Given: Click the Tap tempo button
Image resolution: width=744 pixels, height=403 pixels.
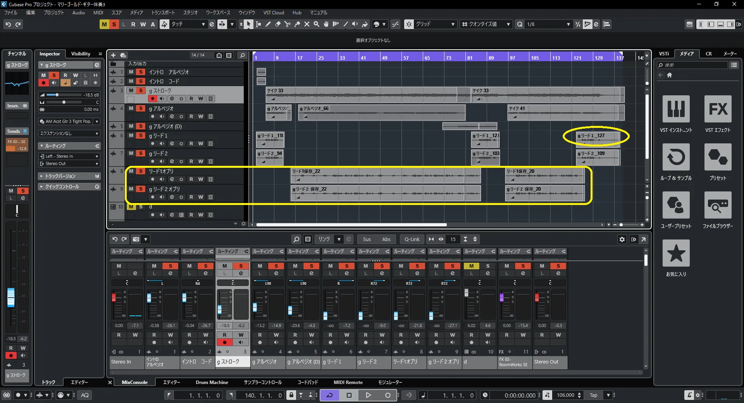Looking at the screenshot, I should pyautogui.click(x=593, y=395).
